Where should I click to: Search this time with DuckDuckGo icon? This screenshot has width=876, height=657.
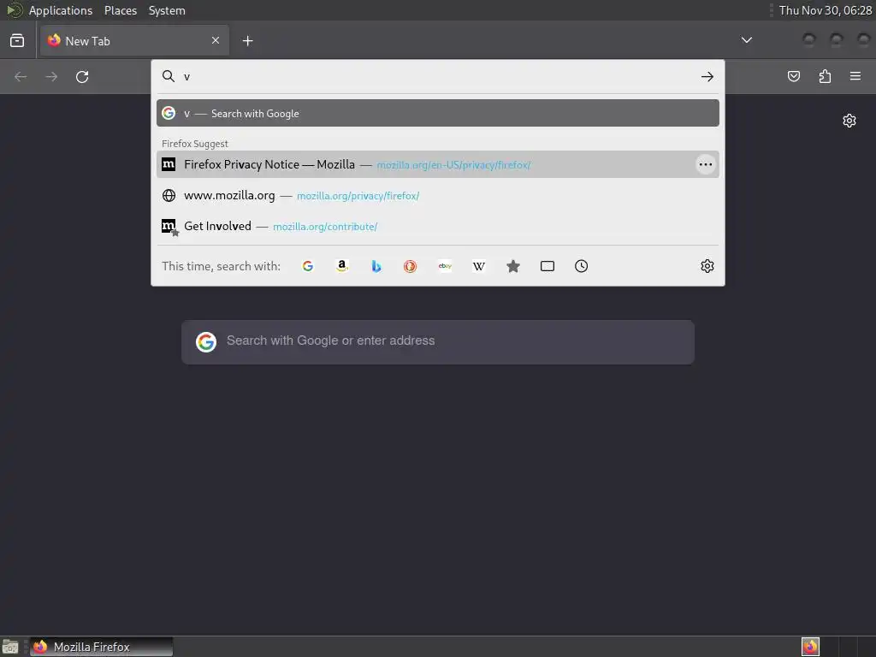(x=410, y=266)
